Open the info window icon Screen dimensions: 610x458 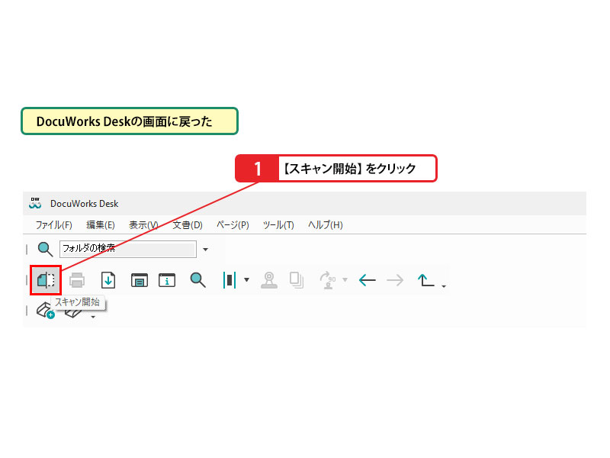coord(167,280)
